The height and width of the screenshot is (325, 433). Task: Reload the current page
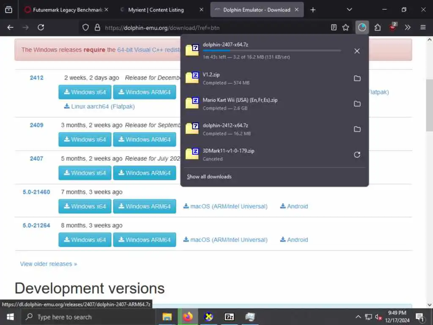click(41, 28)
